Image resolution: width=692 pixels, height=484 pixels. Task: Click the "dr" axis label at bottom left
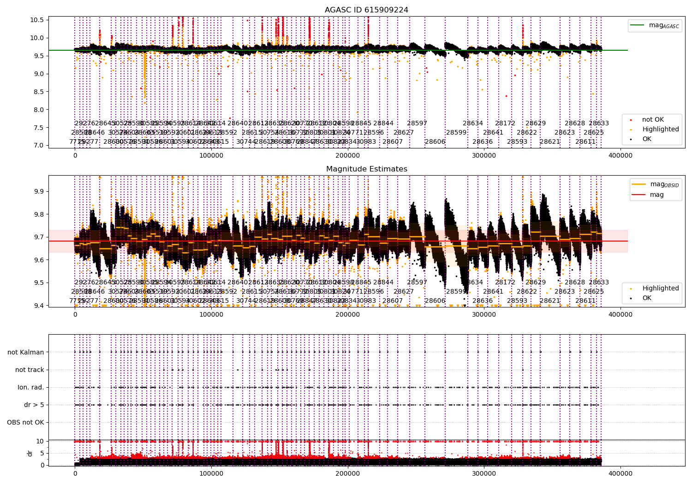(30, 453)
